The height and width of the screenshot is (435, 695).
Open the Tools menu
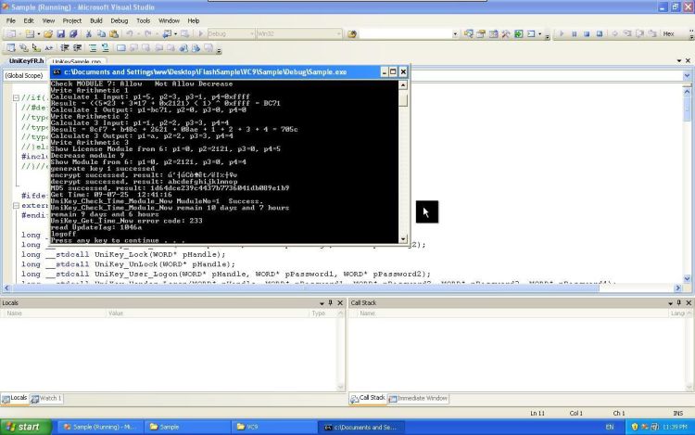point(143,20)
